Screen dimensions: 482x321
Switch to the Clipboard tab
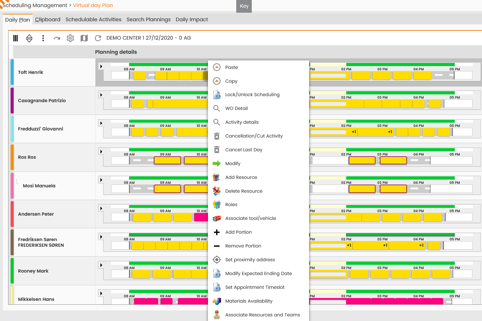(x=48, y=19)
